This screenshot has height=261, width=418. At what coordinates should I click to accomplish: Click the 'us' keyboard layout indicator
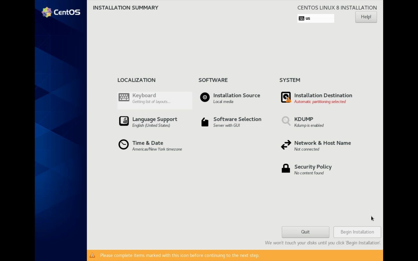click(x=316, y=18)
